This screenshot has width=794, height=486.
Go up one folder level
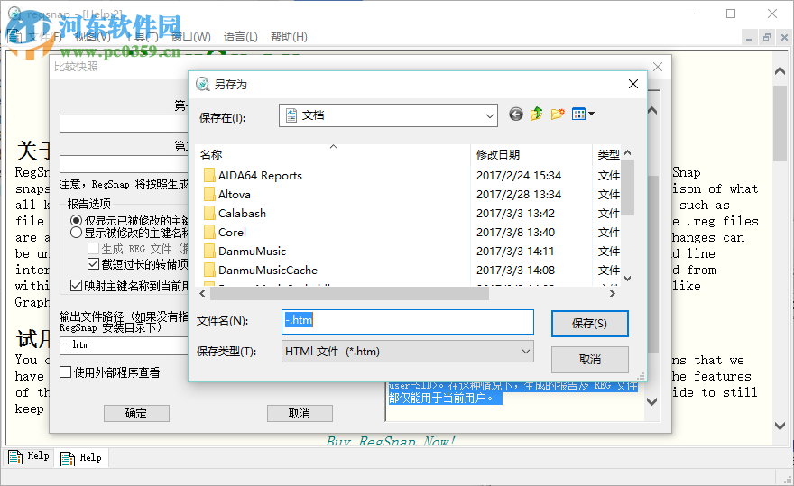point(536,115)
